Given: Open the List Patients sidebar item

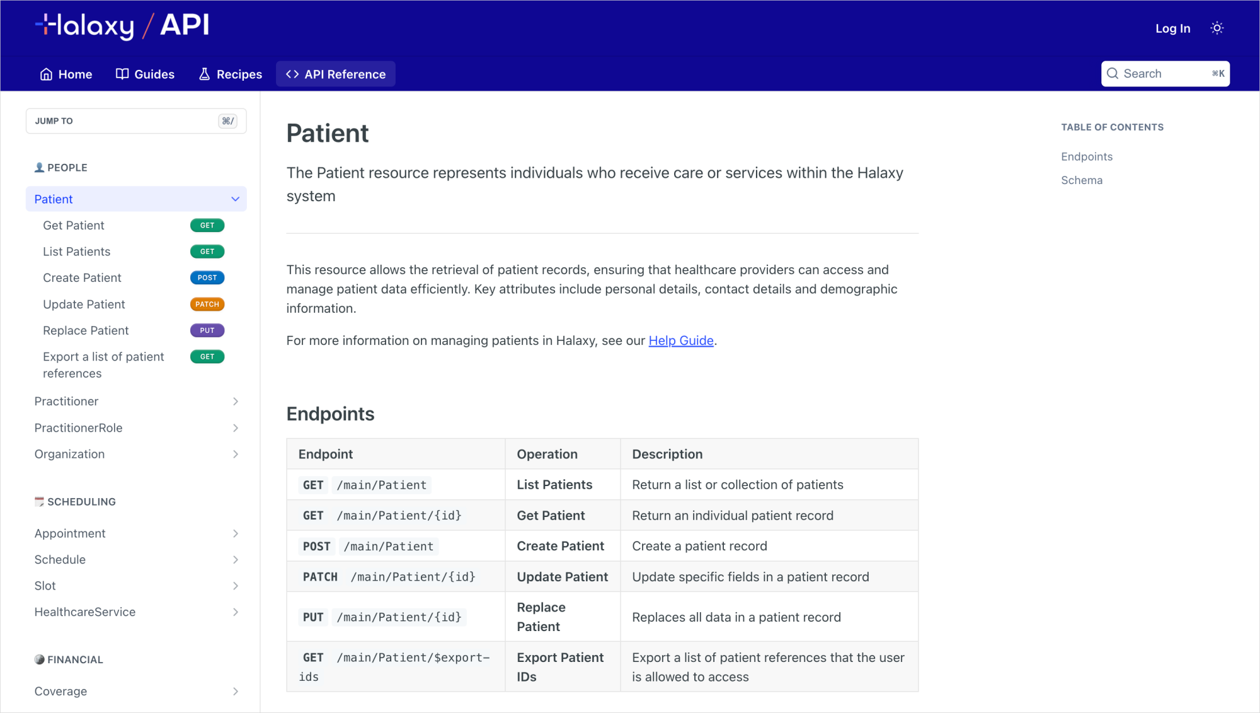Looking at the screenshot, I should click(76, 252).
